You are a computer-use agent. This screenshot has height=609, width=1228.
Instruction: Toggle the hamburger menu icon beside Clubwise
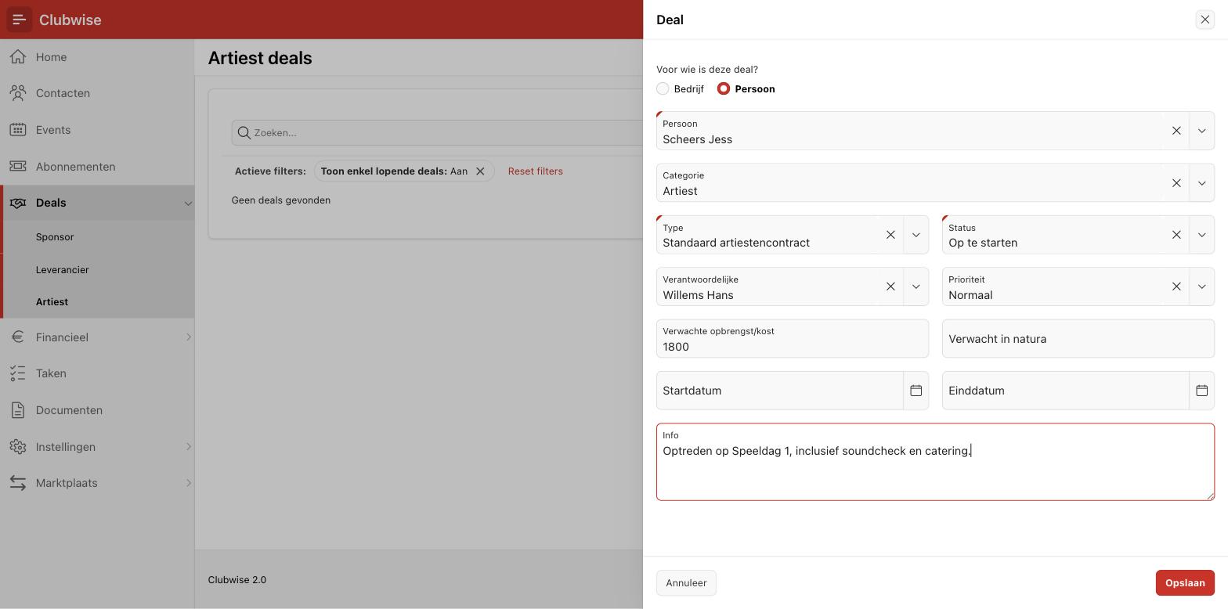point(20,20)
